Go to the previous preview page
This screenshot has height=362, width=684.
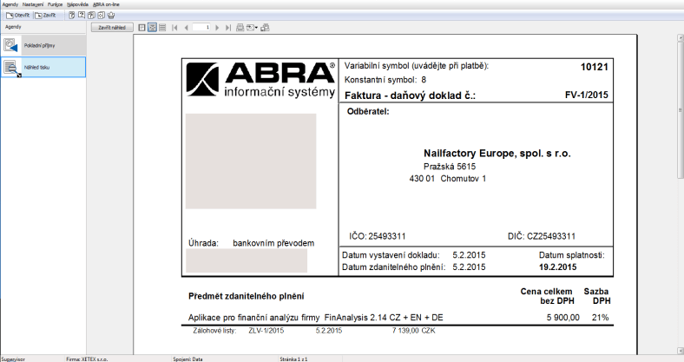tap(187, 28)
